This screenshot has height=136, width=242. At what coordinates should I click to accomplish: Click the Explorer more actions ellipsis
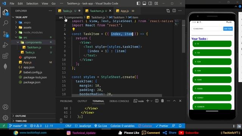coord(50,11)
